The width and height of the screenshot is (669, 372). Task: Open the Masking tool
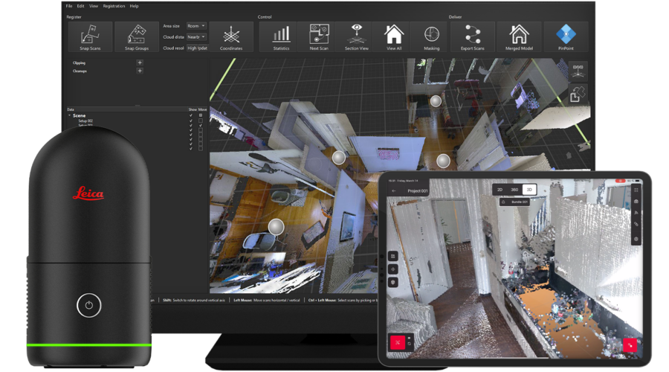(432, 36)
